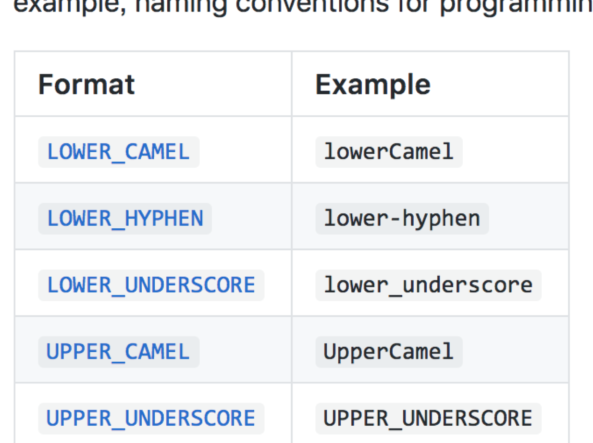Screen dimensions: 593x443
Task: Open the LOWER_CAMEL format link
Action: coord(118,152)
